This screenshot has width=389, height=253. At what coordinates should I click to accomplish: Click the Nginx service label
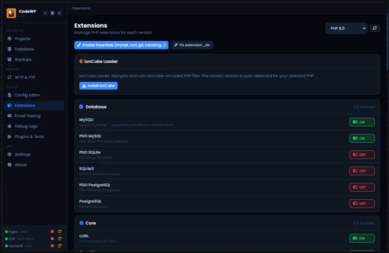14,232
